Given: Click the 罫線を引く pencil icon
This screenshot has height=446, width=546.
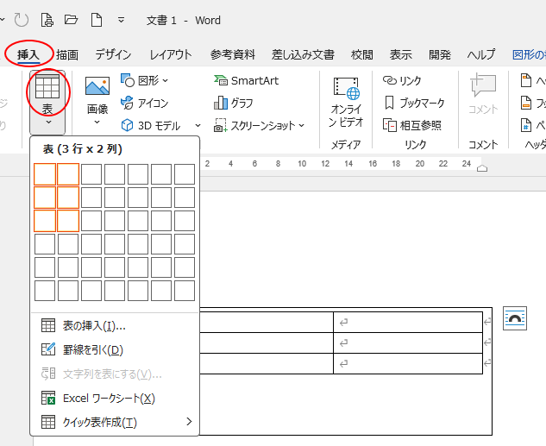Looking at the screenshot, I should [48, 349].
